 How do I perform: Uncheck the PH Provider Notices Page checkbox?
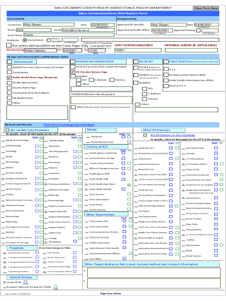point(73,72)
